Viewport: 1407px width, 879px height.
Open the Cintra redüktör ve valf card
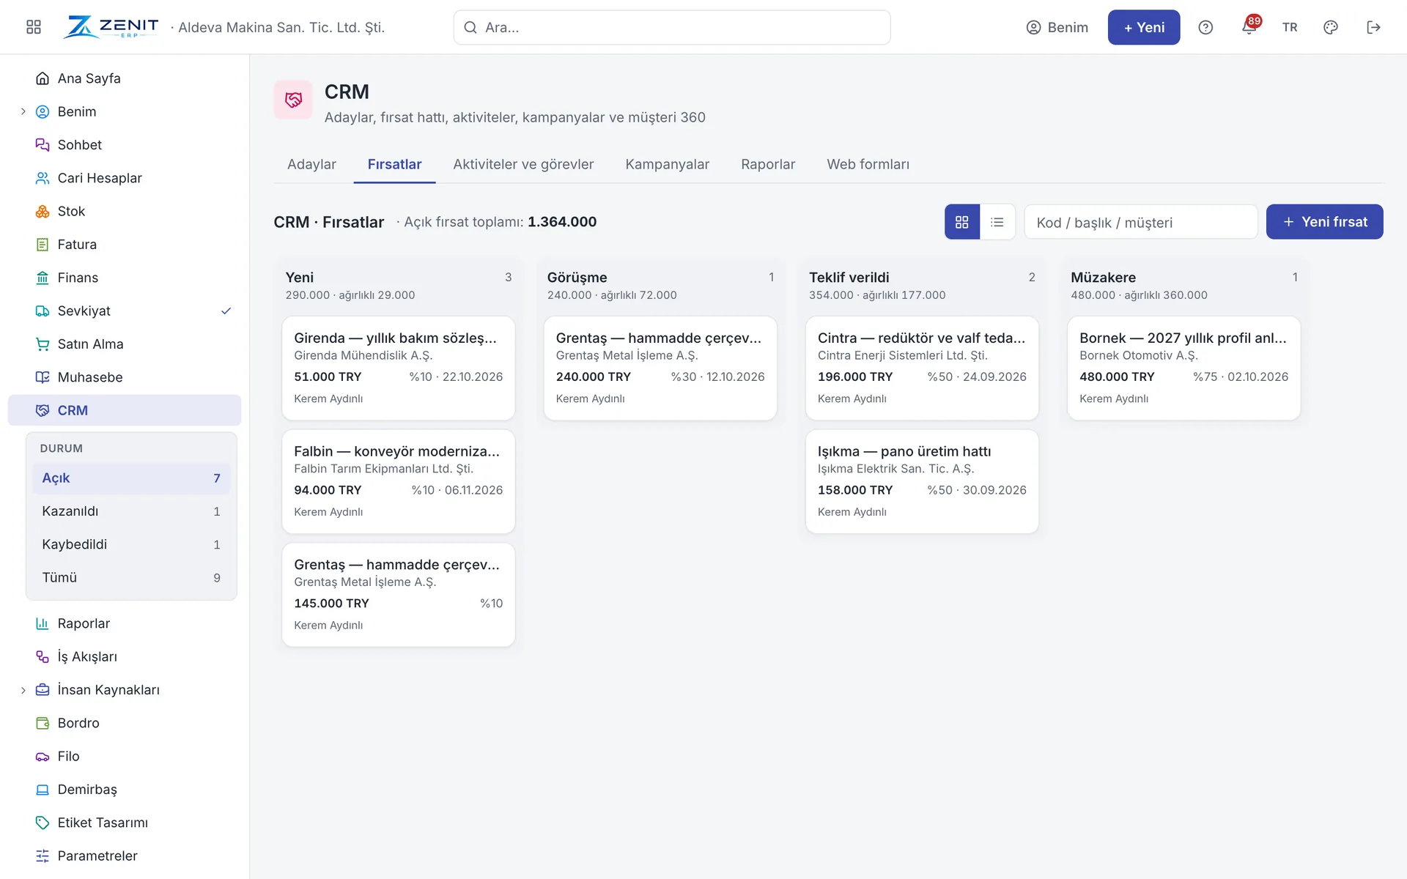click(922, 368)
